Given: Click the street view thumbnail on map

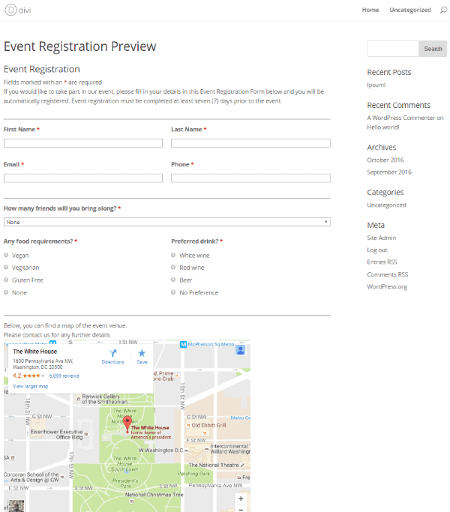Looking at the screenshot, I should tap(16, 506).
